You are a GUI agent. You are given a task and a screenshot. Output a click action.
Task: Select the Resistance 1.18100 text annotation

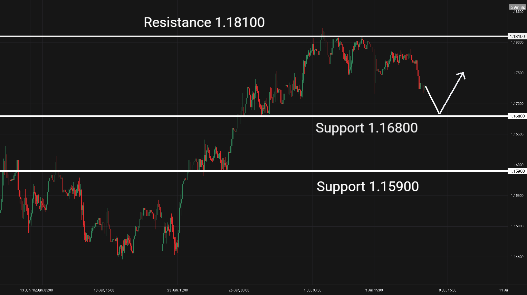pyautogui.click(x=204, y=22)
